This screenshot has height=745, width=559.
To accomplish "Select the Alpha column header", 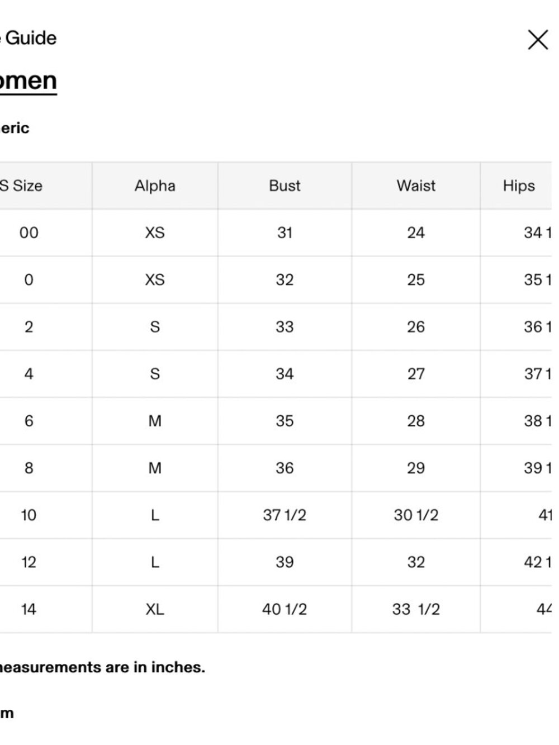I will click(155, 186).
